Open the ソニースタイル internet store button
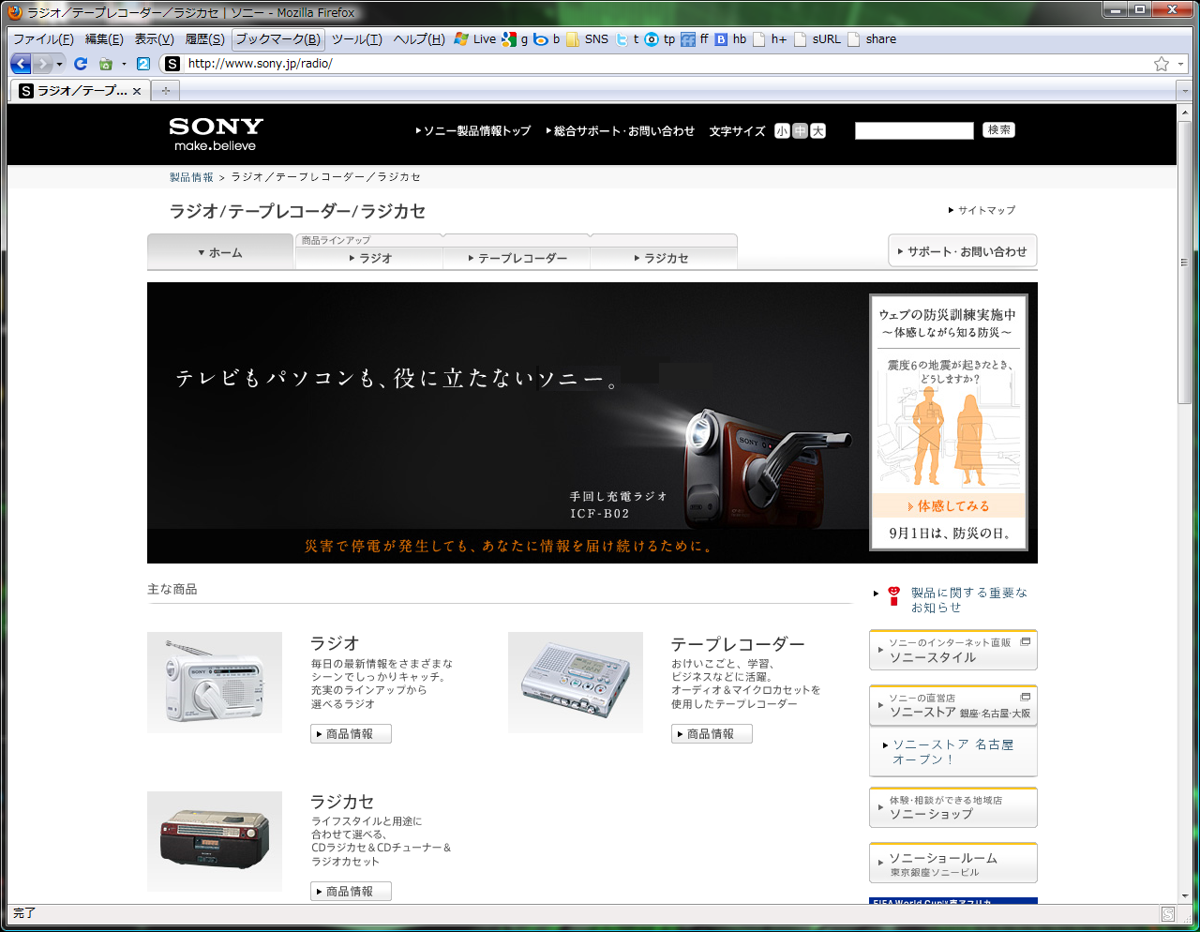The height and width of the screenshot is (932, 1200). coord(953,651)
